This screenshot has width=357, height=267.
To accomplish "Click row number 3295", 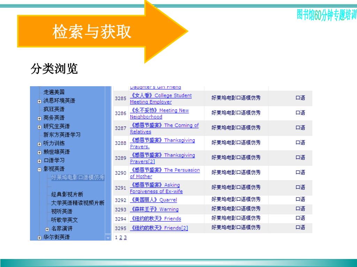I will click(120, 228).
